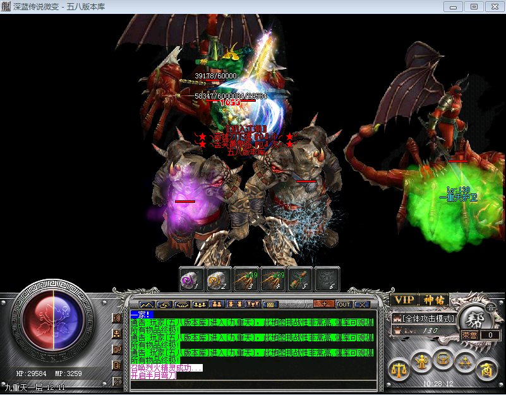Click the MP:3259 readout
The width and height of the screenshot is (506, 395).
(68, 374)
